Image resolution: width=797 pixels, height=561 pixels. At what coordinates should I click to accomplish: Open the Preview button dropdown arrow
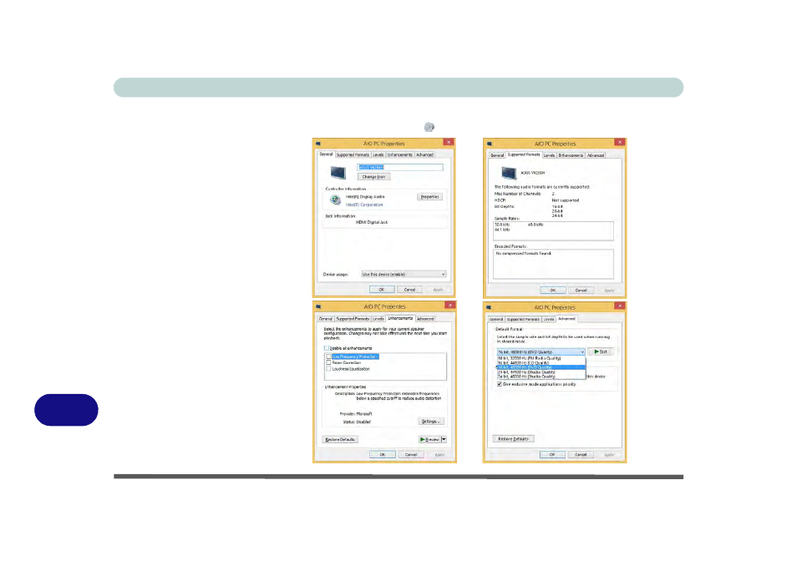click(x=444, y=439)
